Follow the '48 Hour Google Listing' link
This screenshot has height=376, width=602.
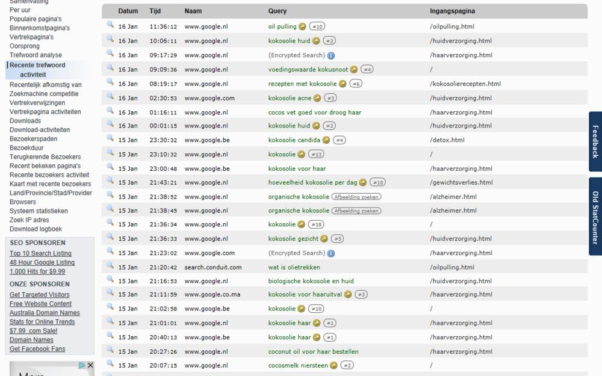point(42,262)
